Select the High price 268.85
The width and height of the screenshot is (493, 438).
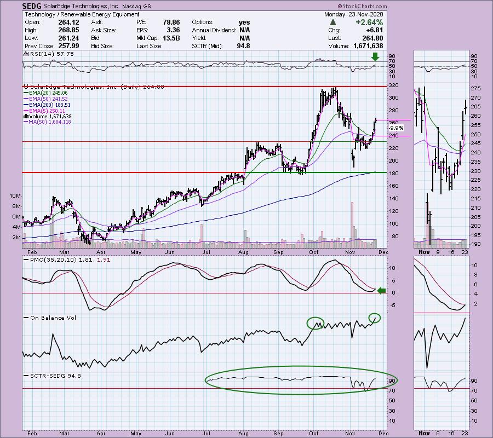68,30
